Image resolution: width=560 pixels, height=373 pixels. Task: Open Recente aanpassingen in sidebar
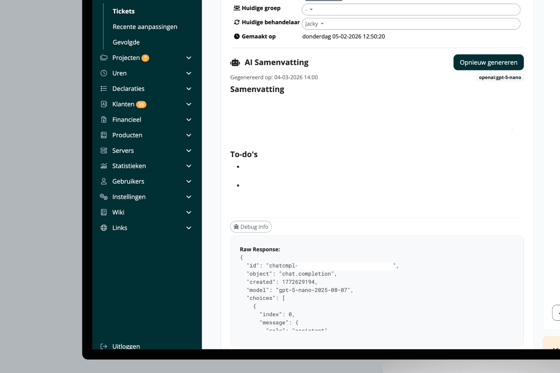[145, 27]
